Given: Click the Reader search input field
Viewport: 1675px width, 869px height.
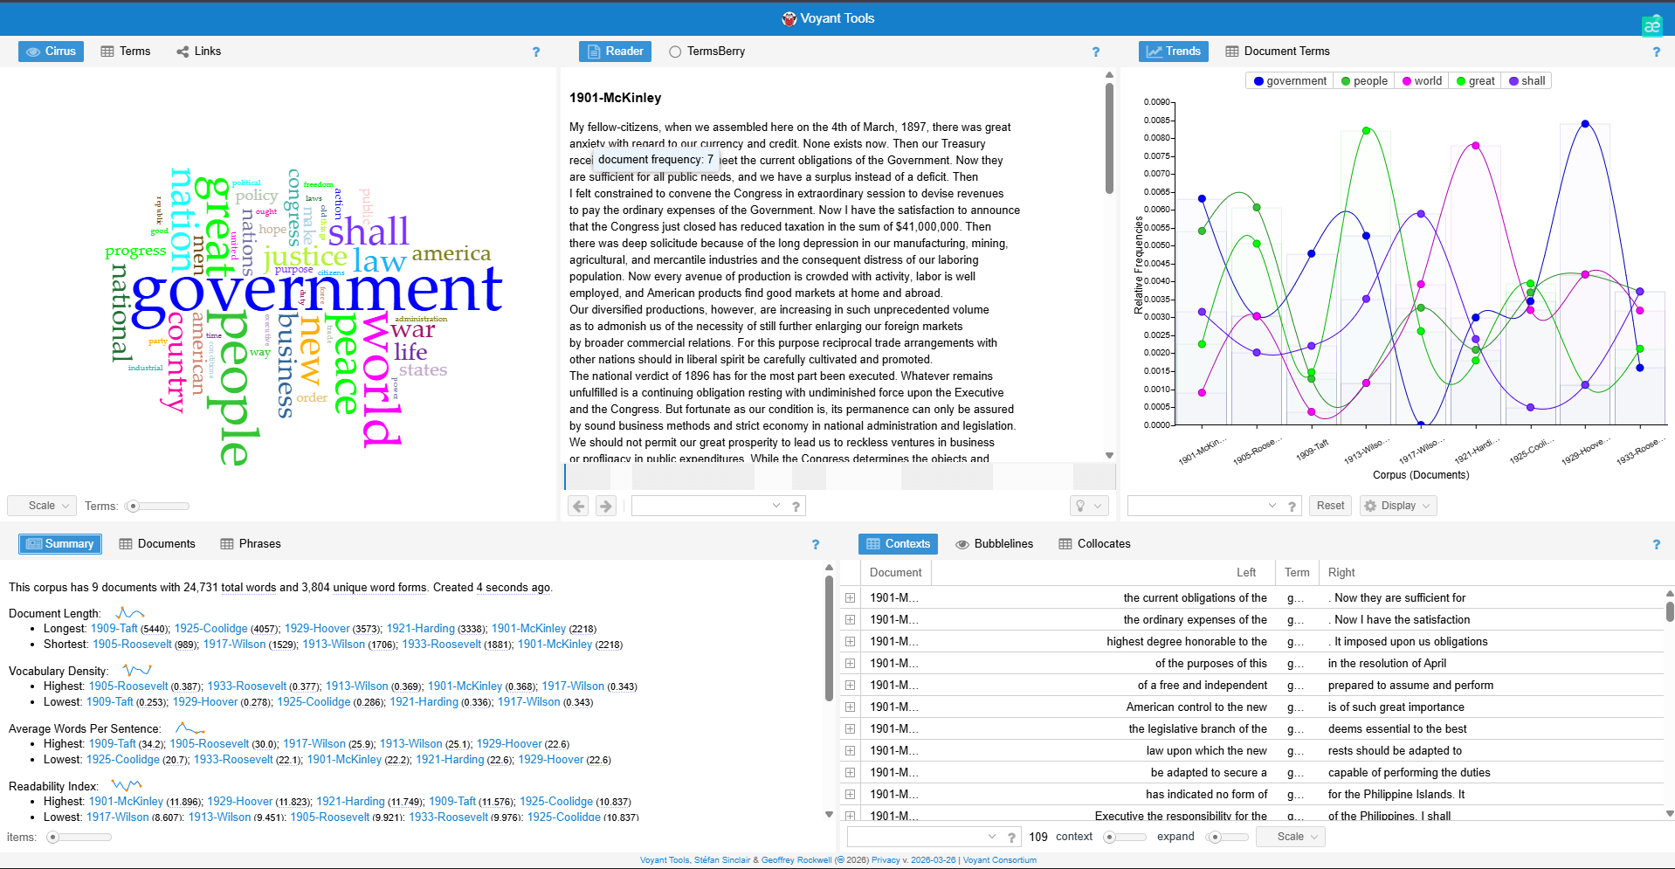Looking at the screenshot, I should pos(703,506).
